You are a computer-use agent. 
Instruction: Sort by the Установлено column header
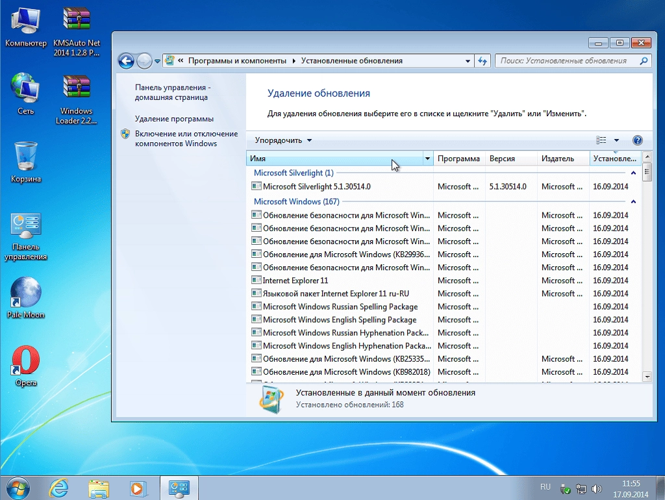click(615, 158)
